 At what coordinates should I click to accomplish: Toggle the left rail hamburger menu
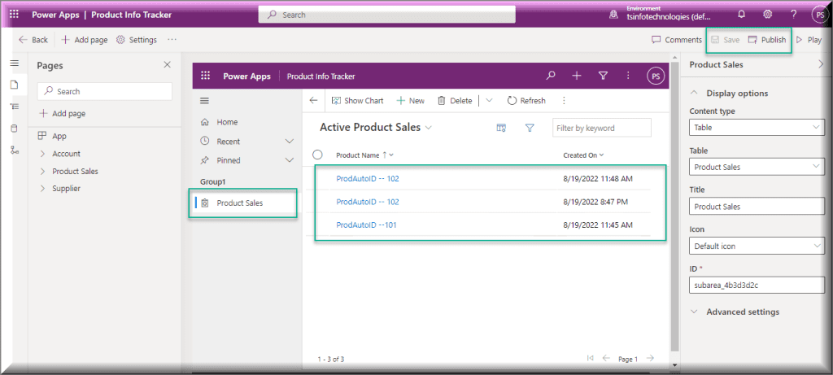[x=15, y=63]
